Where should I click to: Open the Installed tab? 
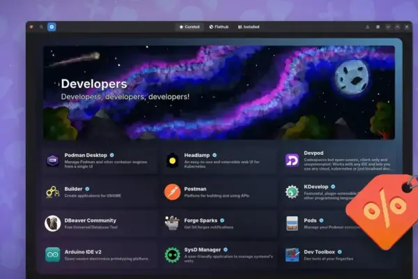pos(249,27)
